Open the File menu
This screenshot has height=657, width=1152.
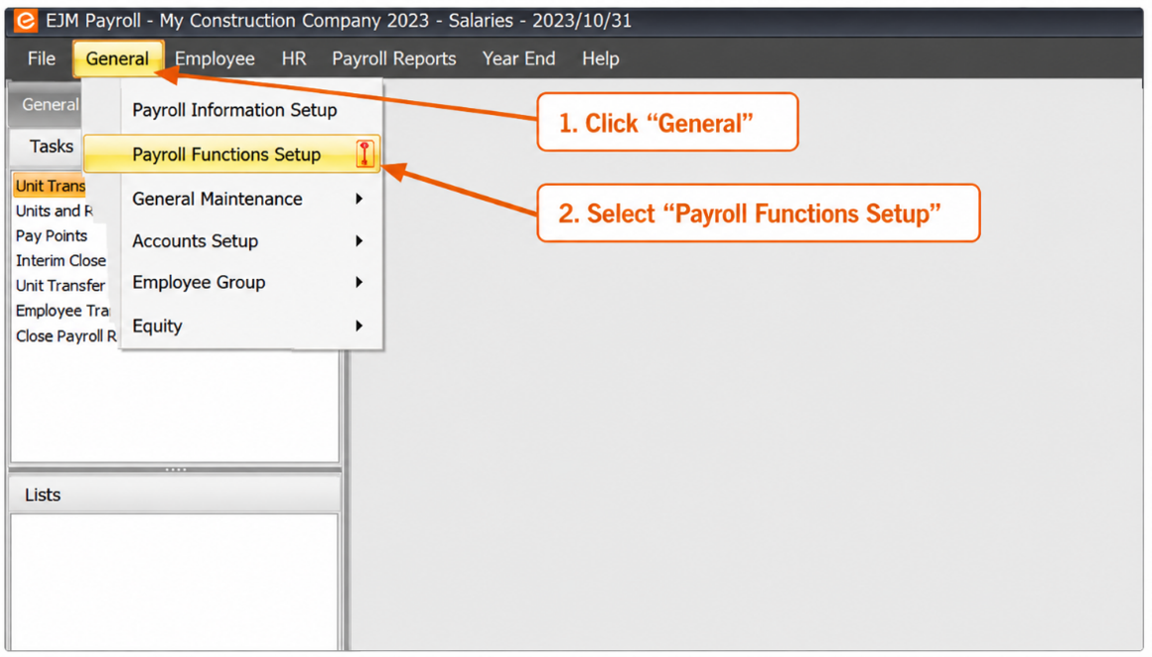[41, 59]
